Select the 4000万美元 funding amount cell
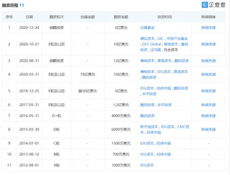This screenshot has height=175, width=230. (x=121, y=116)
